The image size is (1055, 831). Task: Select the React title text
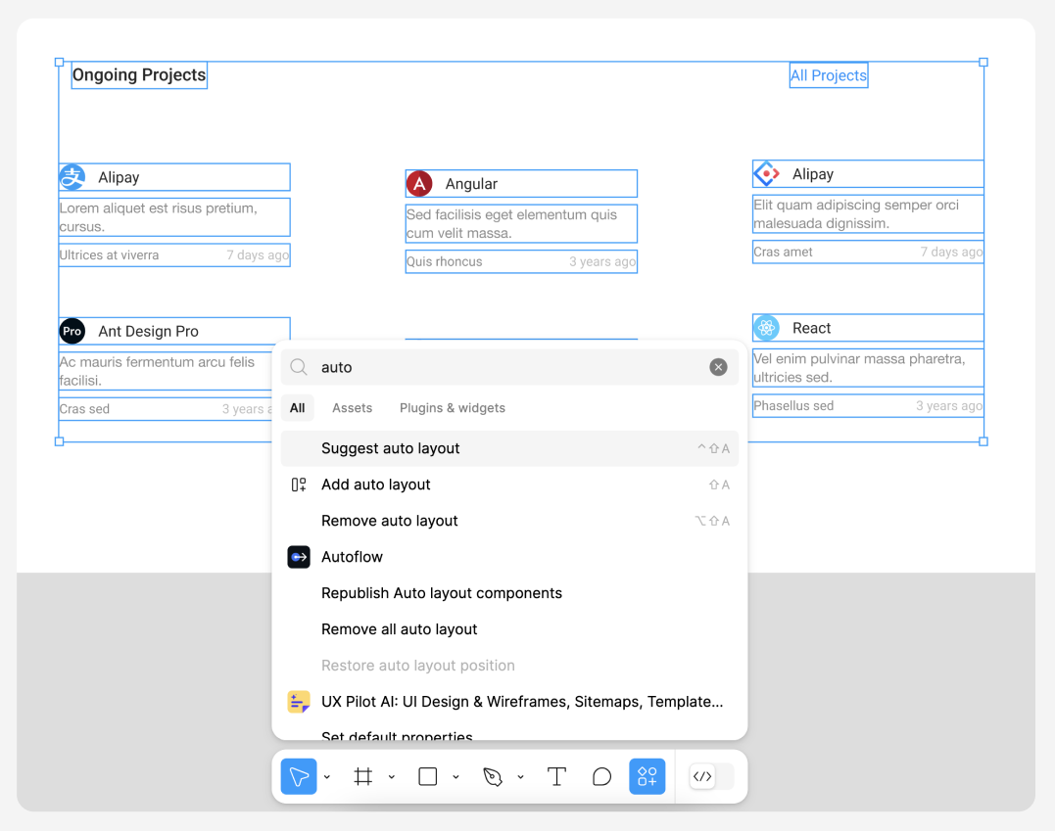click(811, 328)
